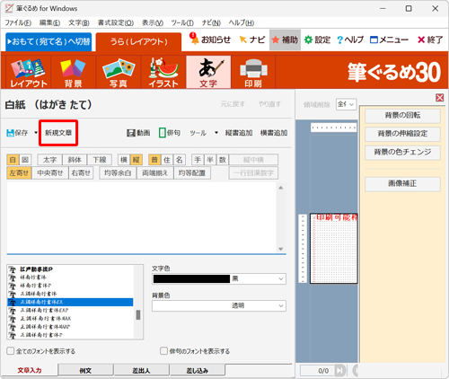The height and width of the screenshot is (379, 449).
Task: Select 右寄せ right alignment
Action: [81, 172]
